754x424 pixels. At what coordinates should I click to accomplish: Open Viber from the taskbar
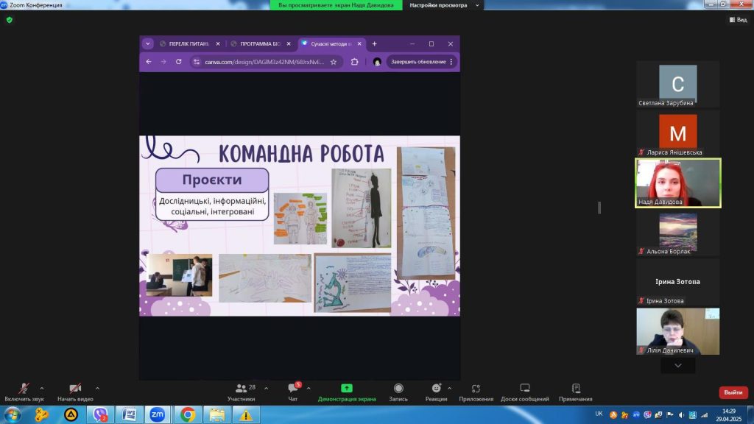point(100,414)
